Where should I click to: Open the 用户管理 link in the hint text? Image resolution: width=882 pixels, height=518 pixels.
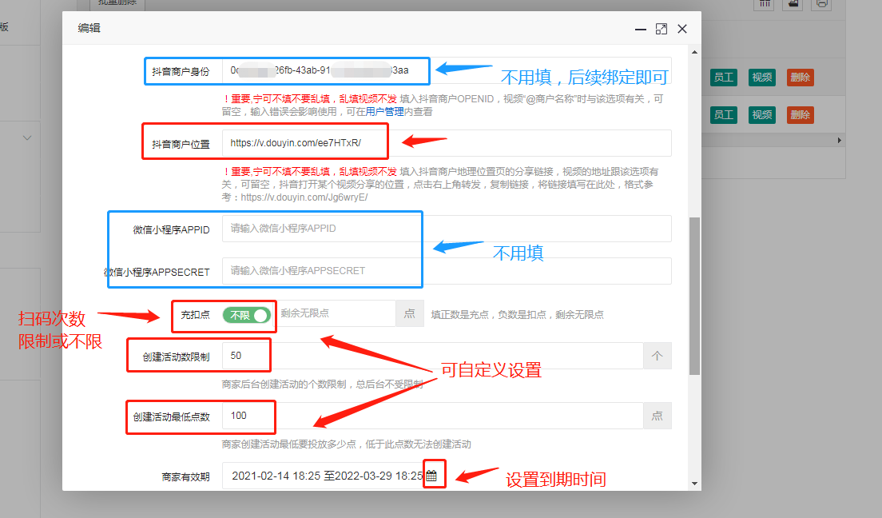pos(385,111)
